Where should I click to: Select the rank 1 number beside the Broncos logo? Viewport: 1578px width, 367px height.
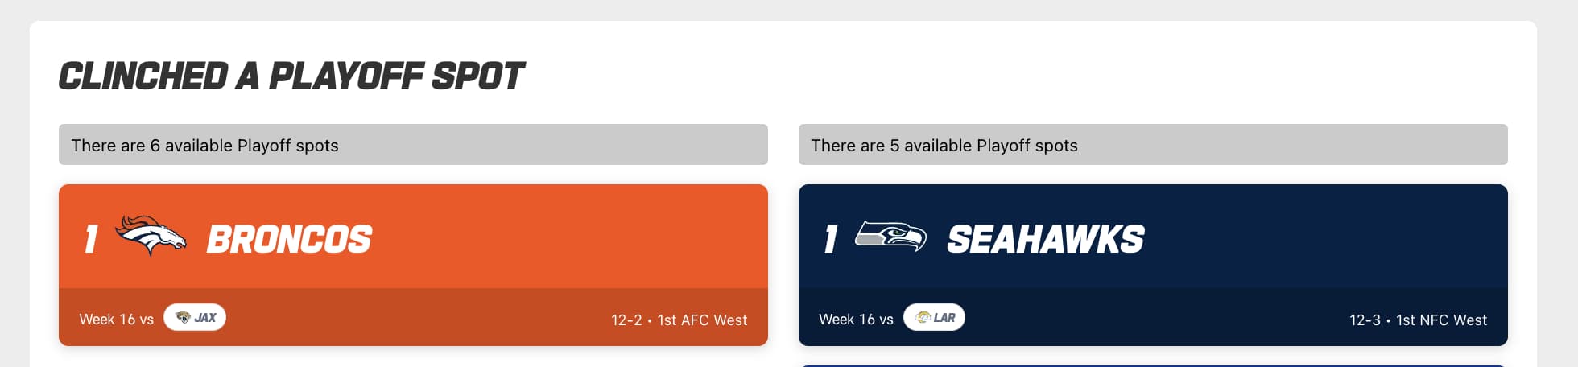pyautogui.click(x=91, y=239)
